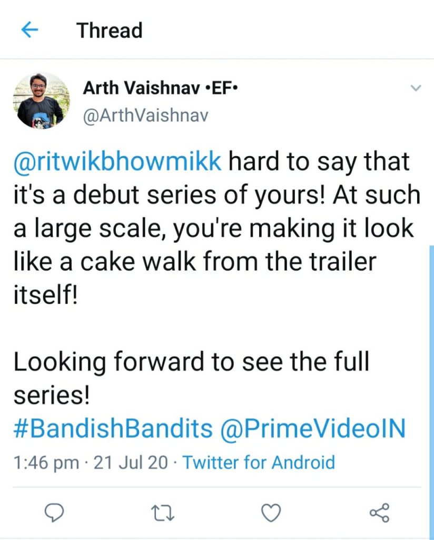Click the display name Arth Vaishnav •EF•
The width and height of the screenshot is (434, 540).
click(x=160, y=89)
